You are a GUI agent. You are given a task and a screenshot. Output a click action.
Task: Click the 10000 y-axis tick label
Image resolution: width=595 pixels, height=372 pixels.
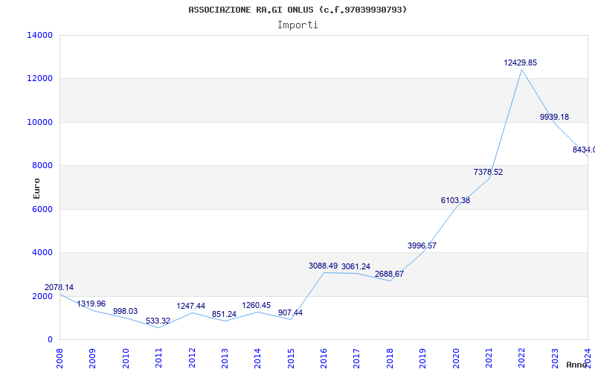click(40, 122)
